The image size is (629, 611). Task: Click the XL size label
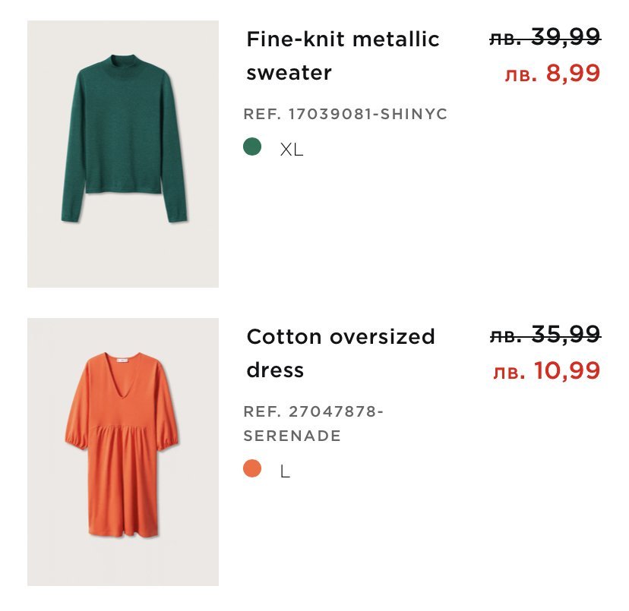[x=292, y=150]
